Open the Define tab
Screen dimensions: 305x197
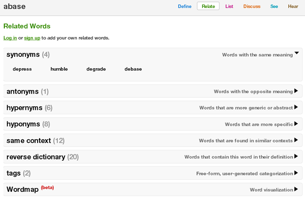185,7
